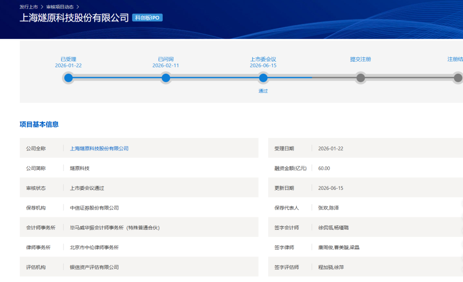This screenshot has width=463, height=282.
Task: Click the 提交注册 grey timeline node
Action: pos(361,78)
